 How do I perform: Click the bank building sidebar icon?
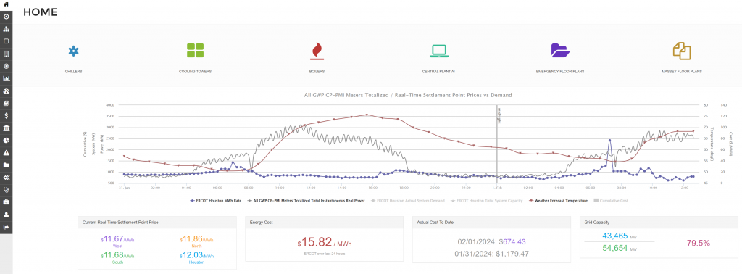tap(6, 128)
